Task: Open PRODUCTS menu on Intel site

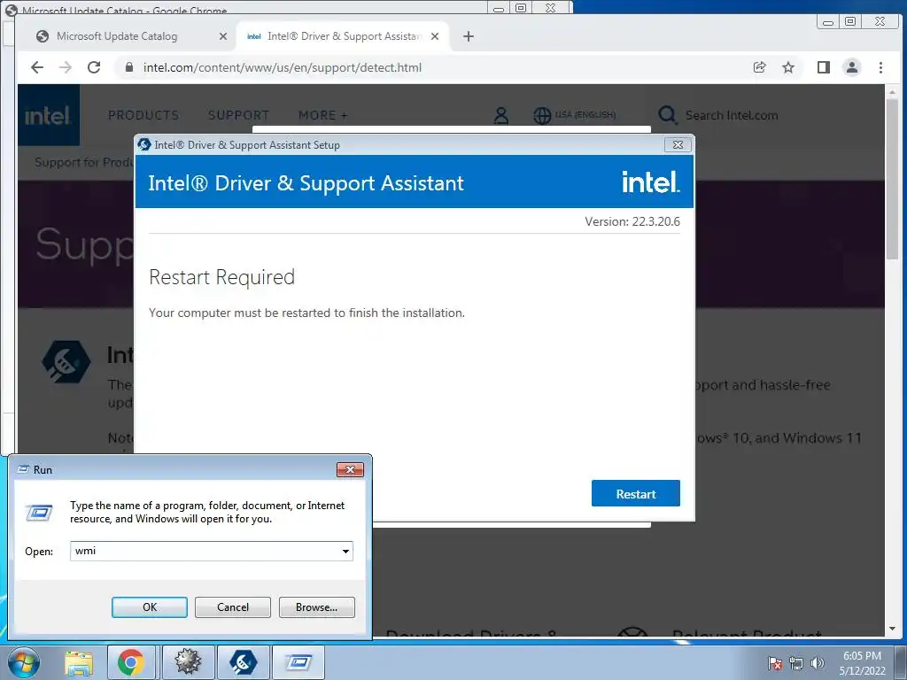Action: (x=143, y=115)
